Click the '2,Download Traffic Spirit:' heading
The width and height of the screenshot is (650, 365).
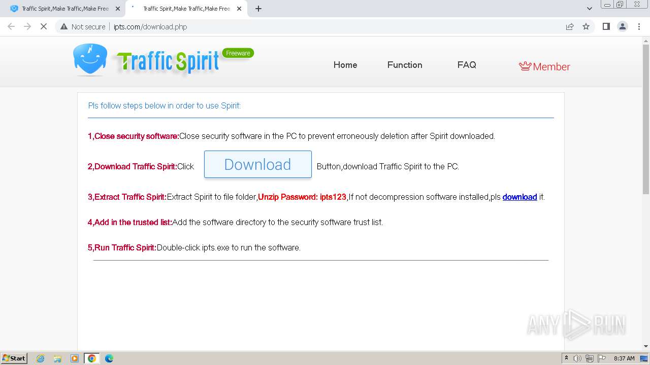[133, 166]
